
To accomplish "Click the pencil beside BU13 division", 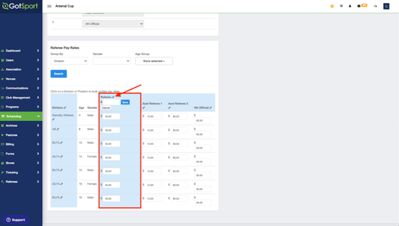I will tap(61, 143).
